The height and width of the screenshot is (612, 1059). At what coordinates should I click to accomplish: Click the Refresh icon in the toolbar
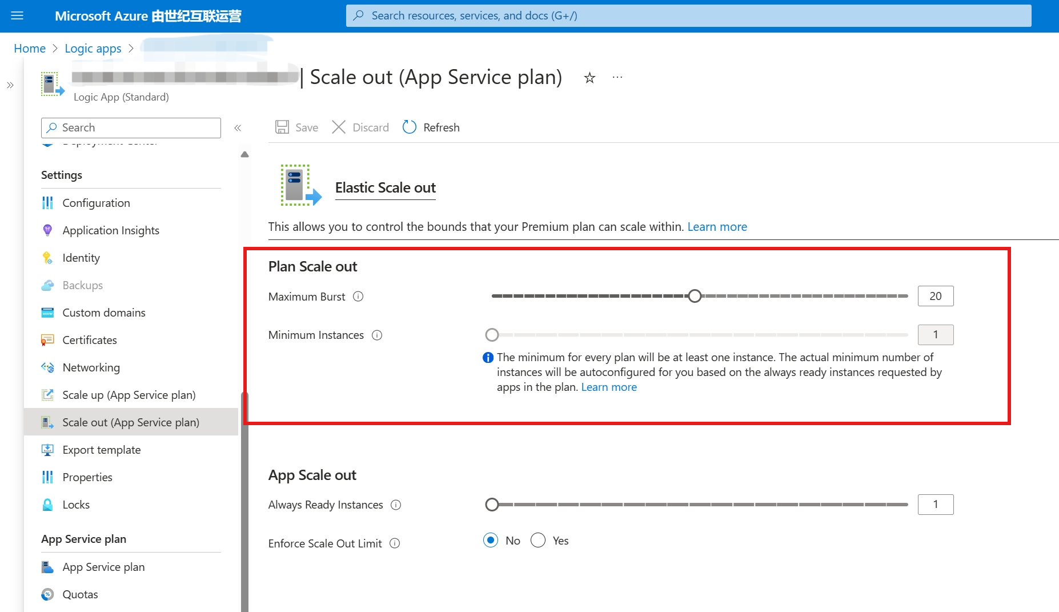click(409, 127)
